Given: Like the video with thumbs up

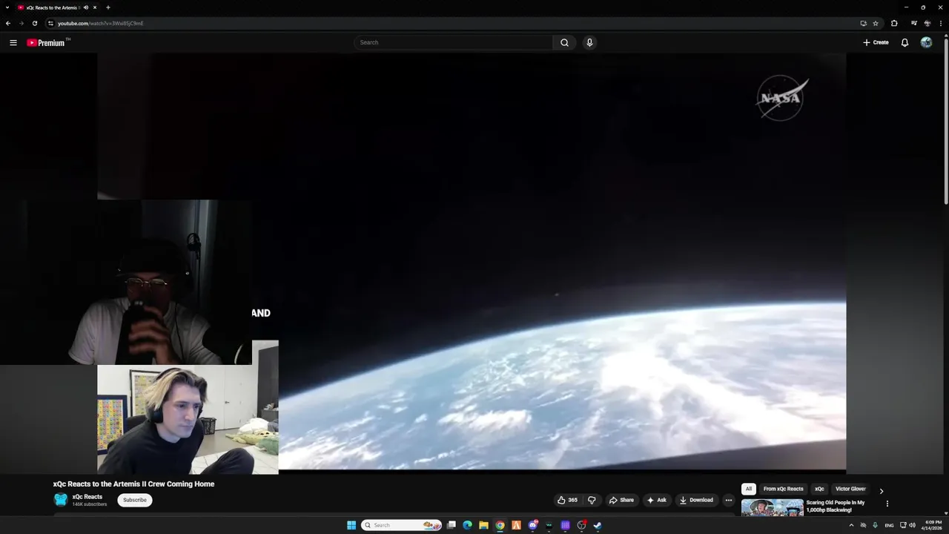Looking at the screenshot, I should [567, 500].
